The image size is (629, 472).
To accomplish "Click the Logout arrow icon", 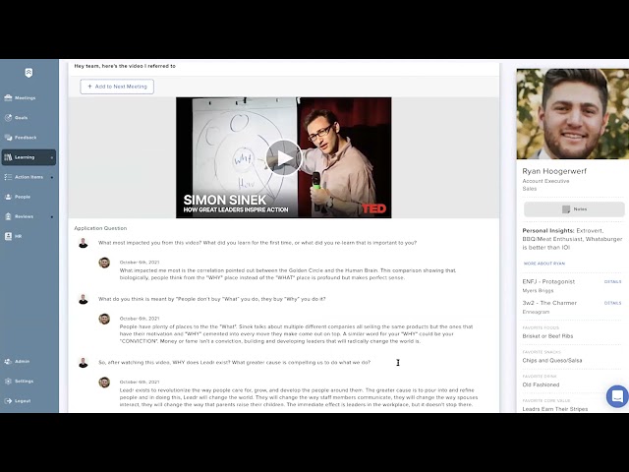I will pyautogui.click(x=8, y=400).
